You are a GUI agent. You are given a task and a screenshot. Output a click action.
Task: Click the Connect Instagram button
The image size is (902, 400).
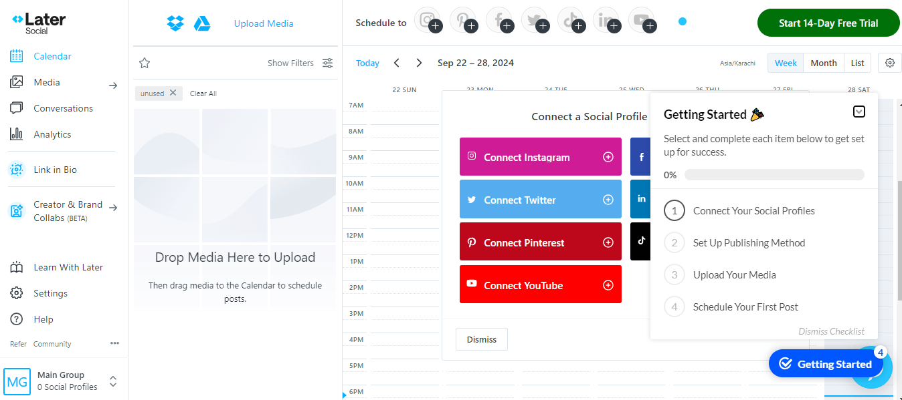540,158
